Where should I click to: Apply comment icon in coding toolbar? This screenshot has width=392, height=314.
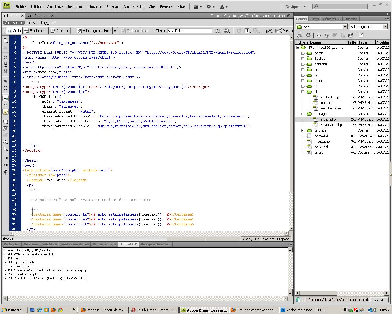[x=6, y=121]
